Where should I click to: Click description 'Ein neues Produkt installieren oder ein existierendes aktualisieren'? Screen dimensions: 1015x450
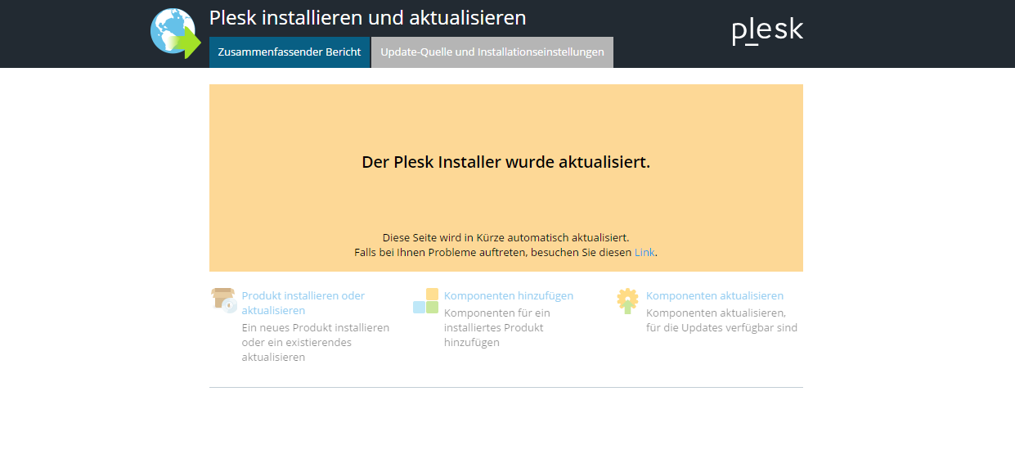click(316, 342)
